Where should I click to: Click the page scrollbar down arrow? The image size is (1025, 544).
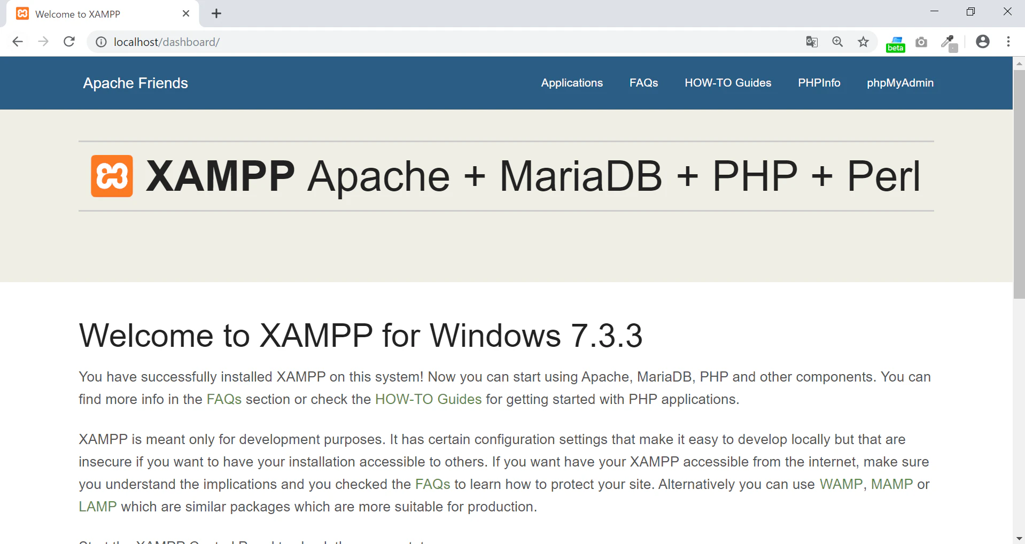pos(1019,538)
